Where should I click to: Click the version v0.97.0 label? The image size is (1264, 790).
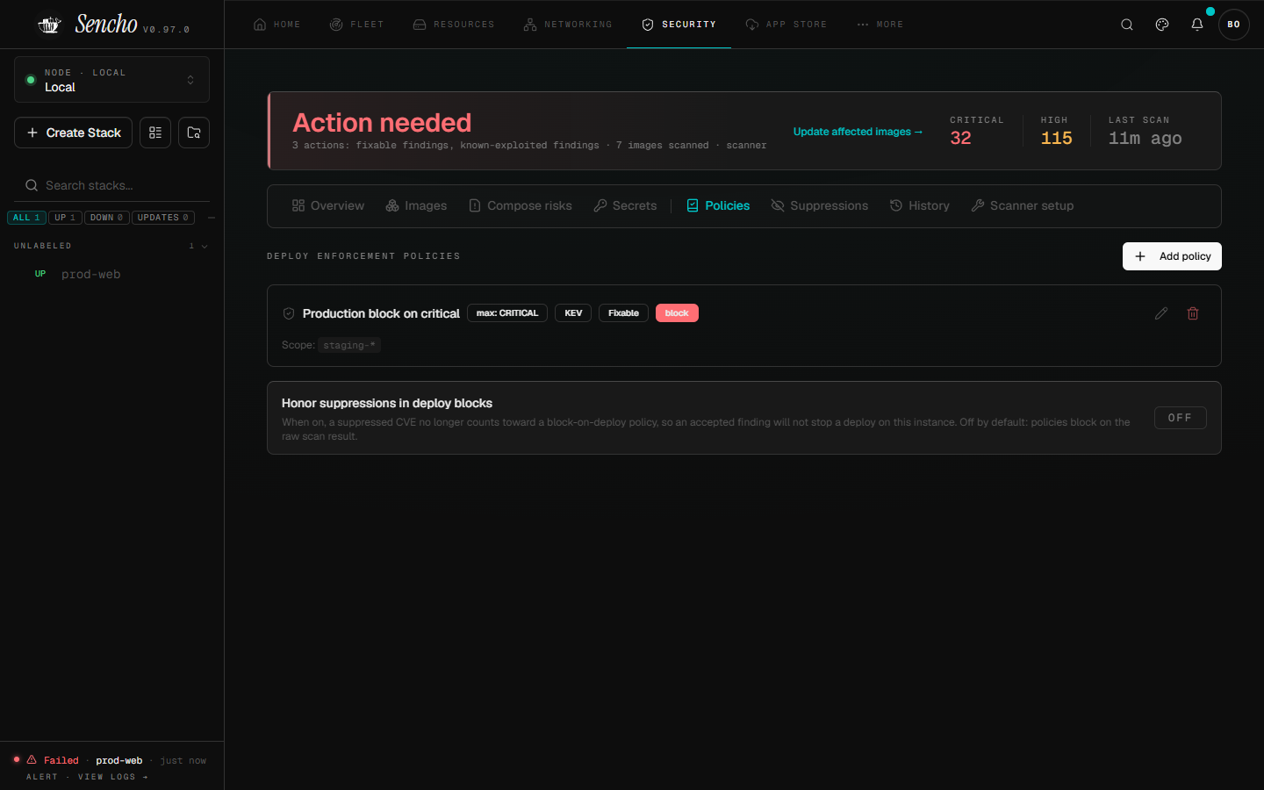click(166, 30)
